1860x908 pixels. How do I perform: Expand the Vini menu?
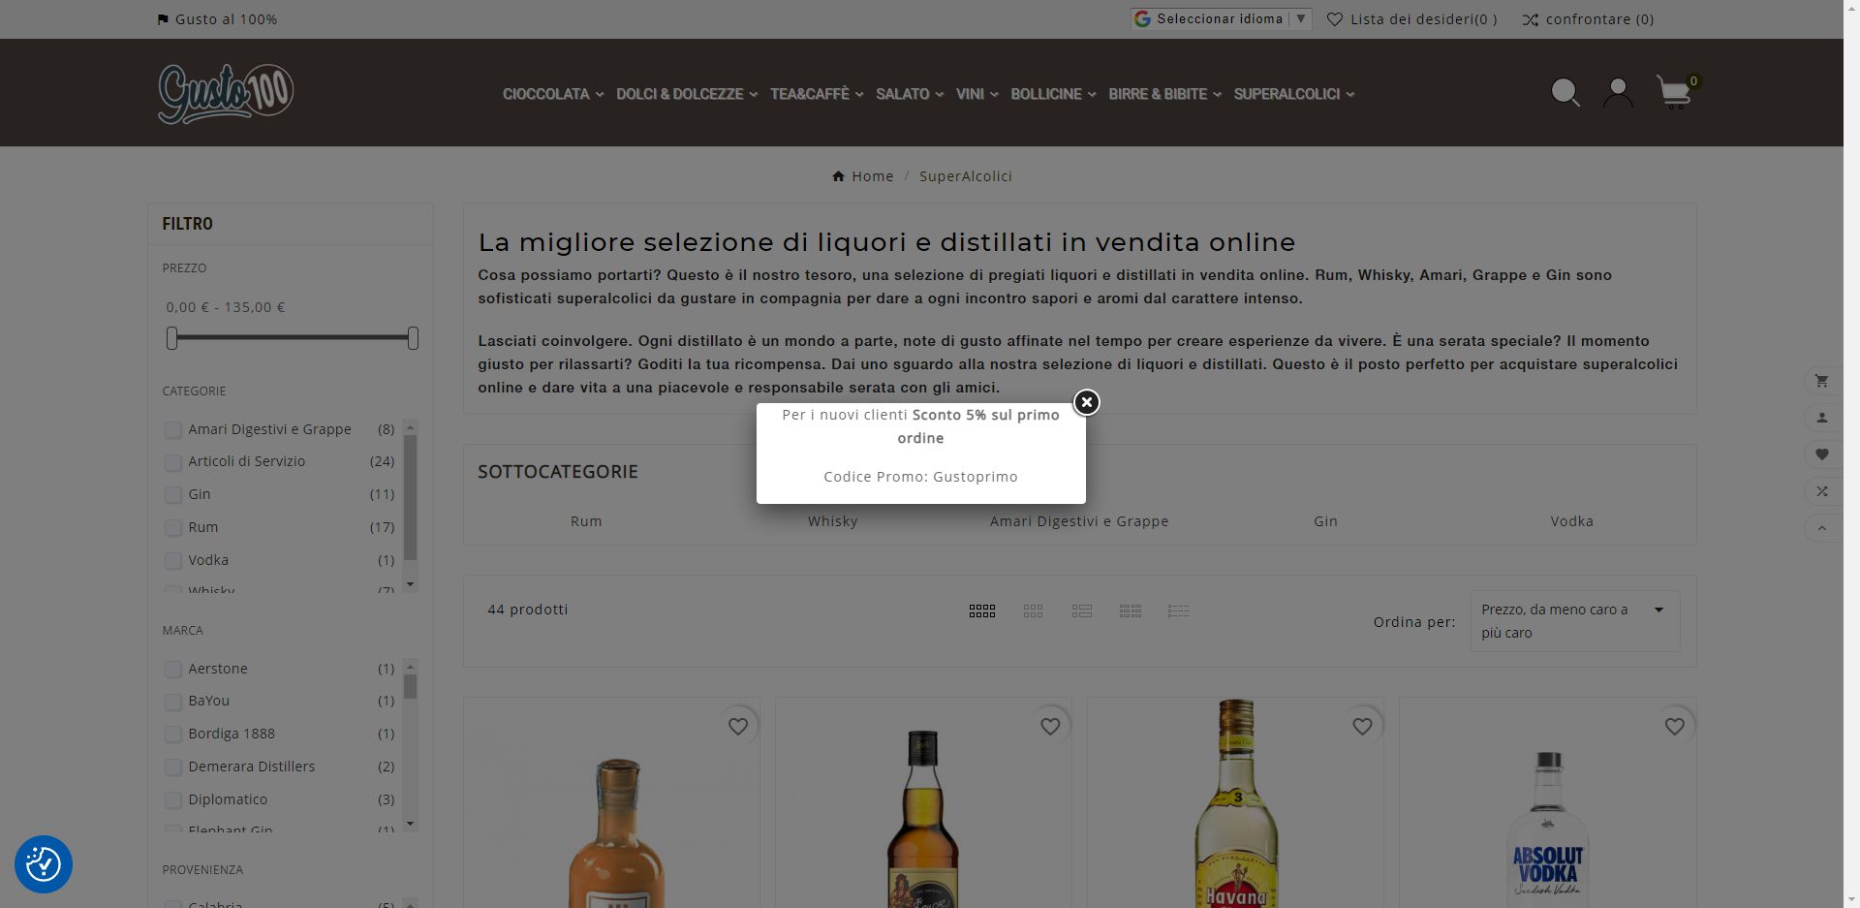coord(977,94)
